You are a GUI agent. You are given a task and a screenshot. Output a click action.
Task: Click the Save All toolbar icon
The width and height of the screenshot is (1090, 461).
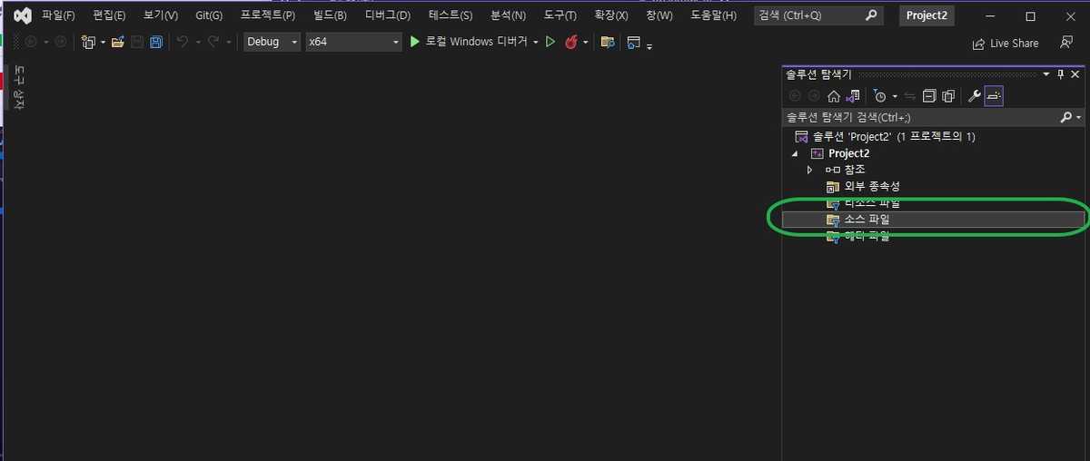[156, 43]
